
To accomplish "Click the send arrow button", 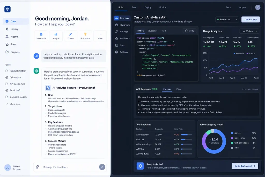I will click(x=102, y=167).
